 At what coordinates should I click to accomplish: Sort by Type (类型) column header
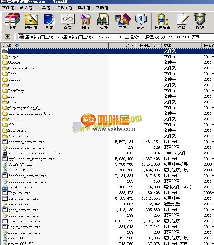(168, 45)
